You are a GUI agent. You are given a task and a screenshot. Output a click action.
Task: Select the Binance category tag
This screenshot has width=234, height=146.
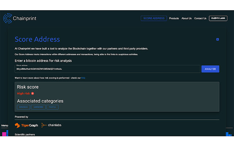23,107
